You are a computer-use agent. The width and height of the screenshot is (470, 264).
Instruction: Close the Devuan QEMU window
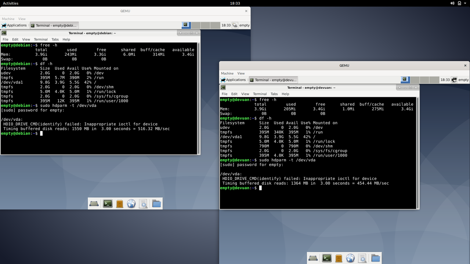pyautogui.click(x=465, y=66)
